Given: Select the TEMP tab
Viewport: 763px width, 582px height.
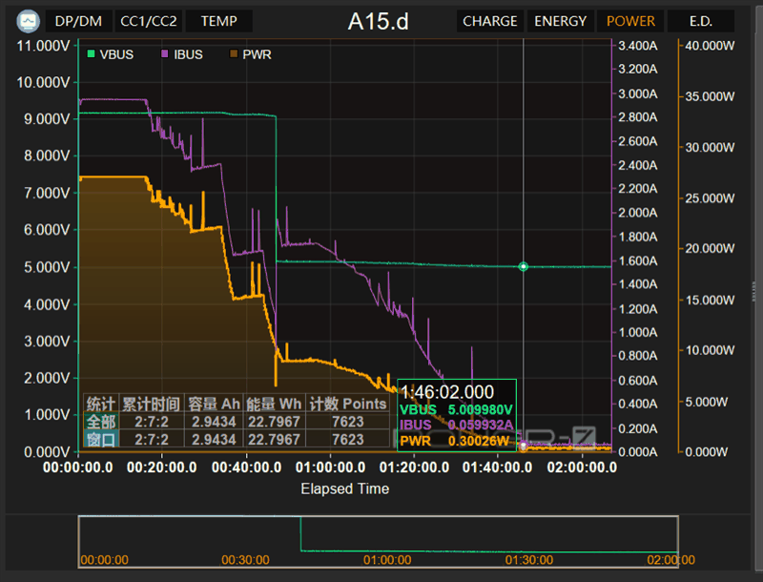Looking at the screenshot, I should [218, 21].
